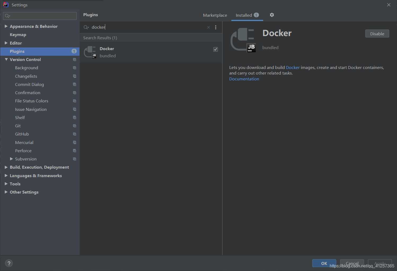The height and width of the screenshot is (271, 397).
Task: Expand the Other Settings section
Action: click(6, 192)
